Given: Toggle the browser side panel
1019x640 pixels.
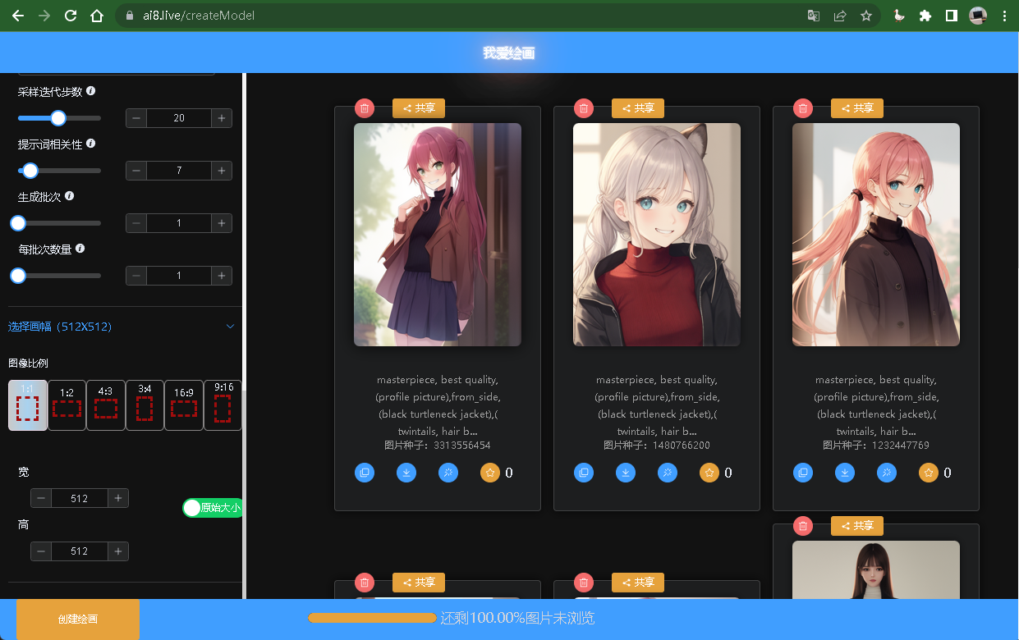Looking at the screenshot, I should [x=951, y=16].
